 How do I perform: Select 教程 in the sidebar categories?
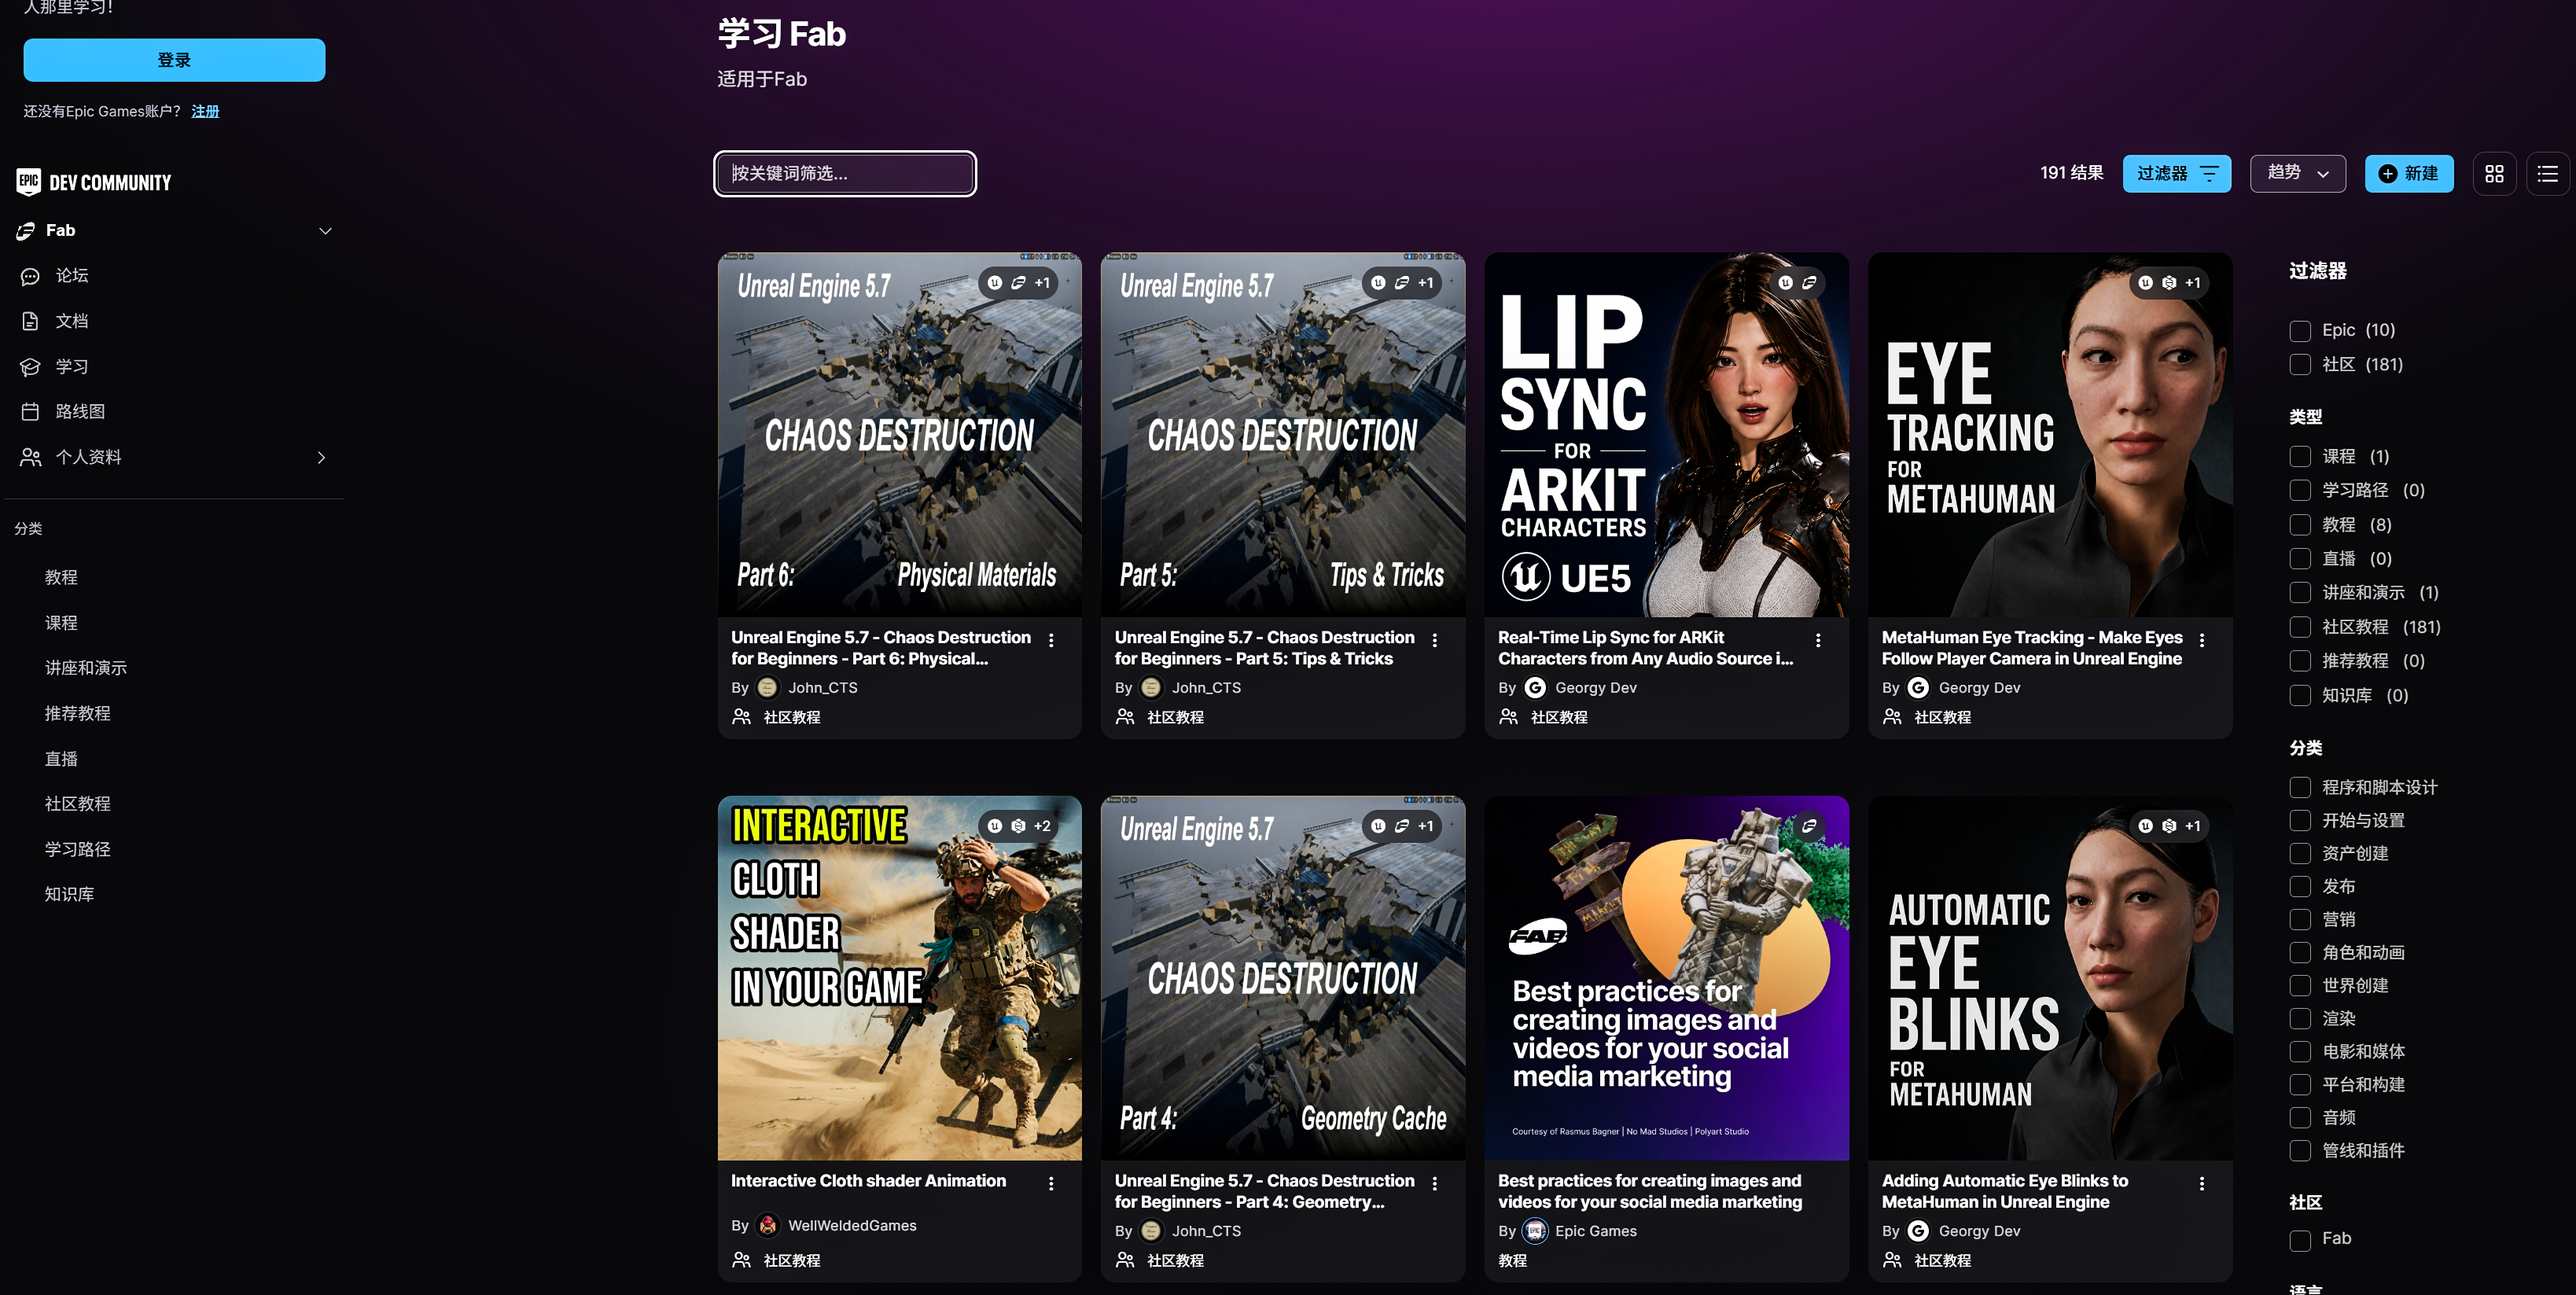click(61, 578)
